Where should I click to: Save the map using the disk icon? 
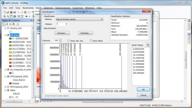(11, 12)
